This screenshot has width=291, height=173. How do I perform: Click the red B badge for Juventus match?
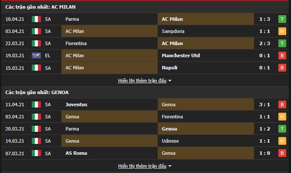[282, 104]
